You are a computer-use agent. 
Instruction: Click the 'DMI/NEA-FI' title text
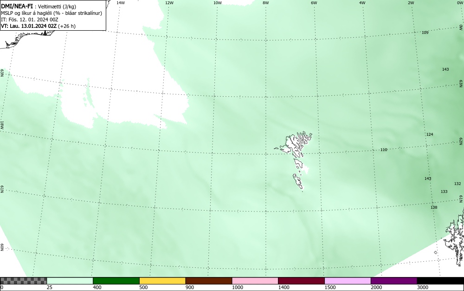pos(17,6)
